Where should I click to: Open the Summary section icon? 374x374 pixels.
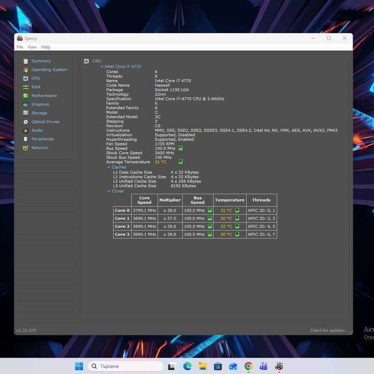(x=26, y=61)
